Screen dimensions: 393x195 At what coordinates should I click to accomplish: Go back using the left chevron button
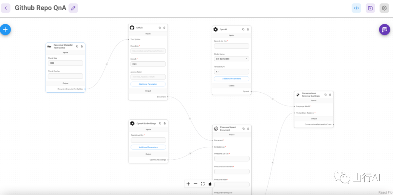[5, 8]
